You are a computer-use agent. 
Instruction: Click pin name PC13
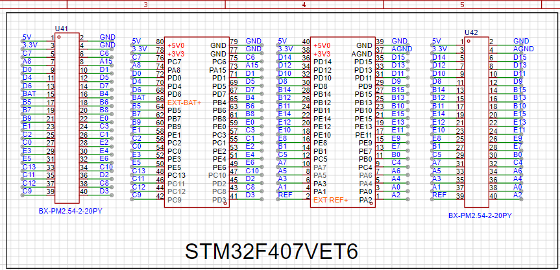coord(176,175)
